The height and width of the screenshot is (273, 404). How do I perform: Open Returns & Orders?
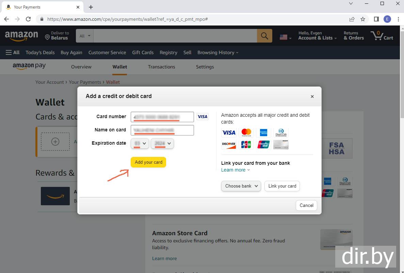pos(354,36)
